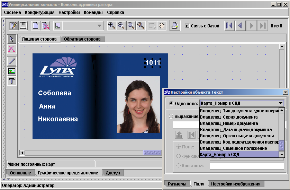This screenshot has width=290, height=190.
Task: Select the arrow pointer tool
Action: (12, 39)
